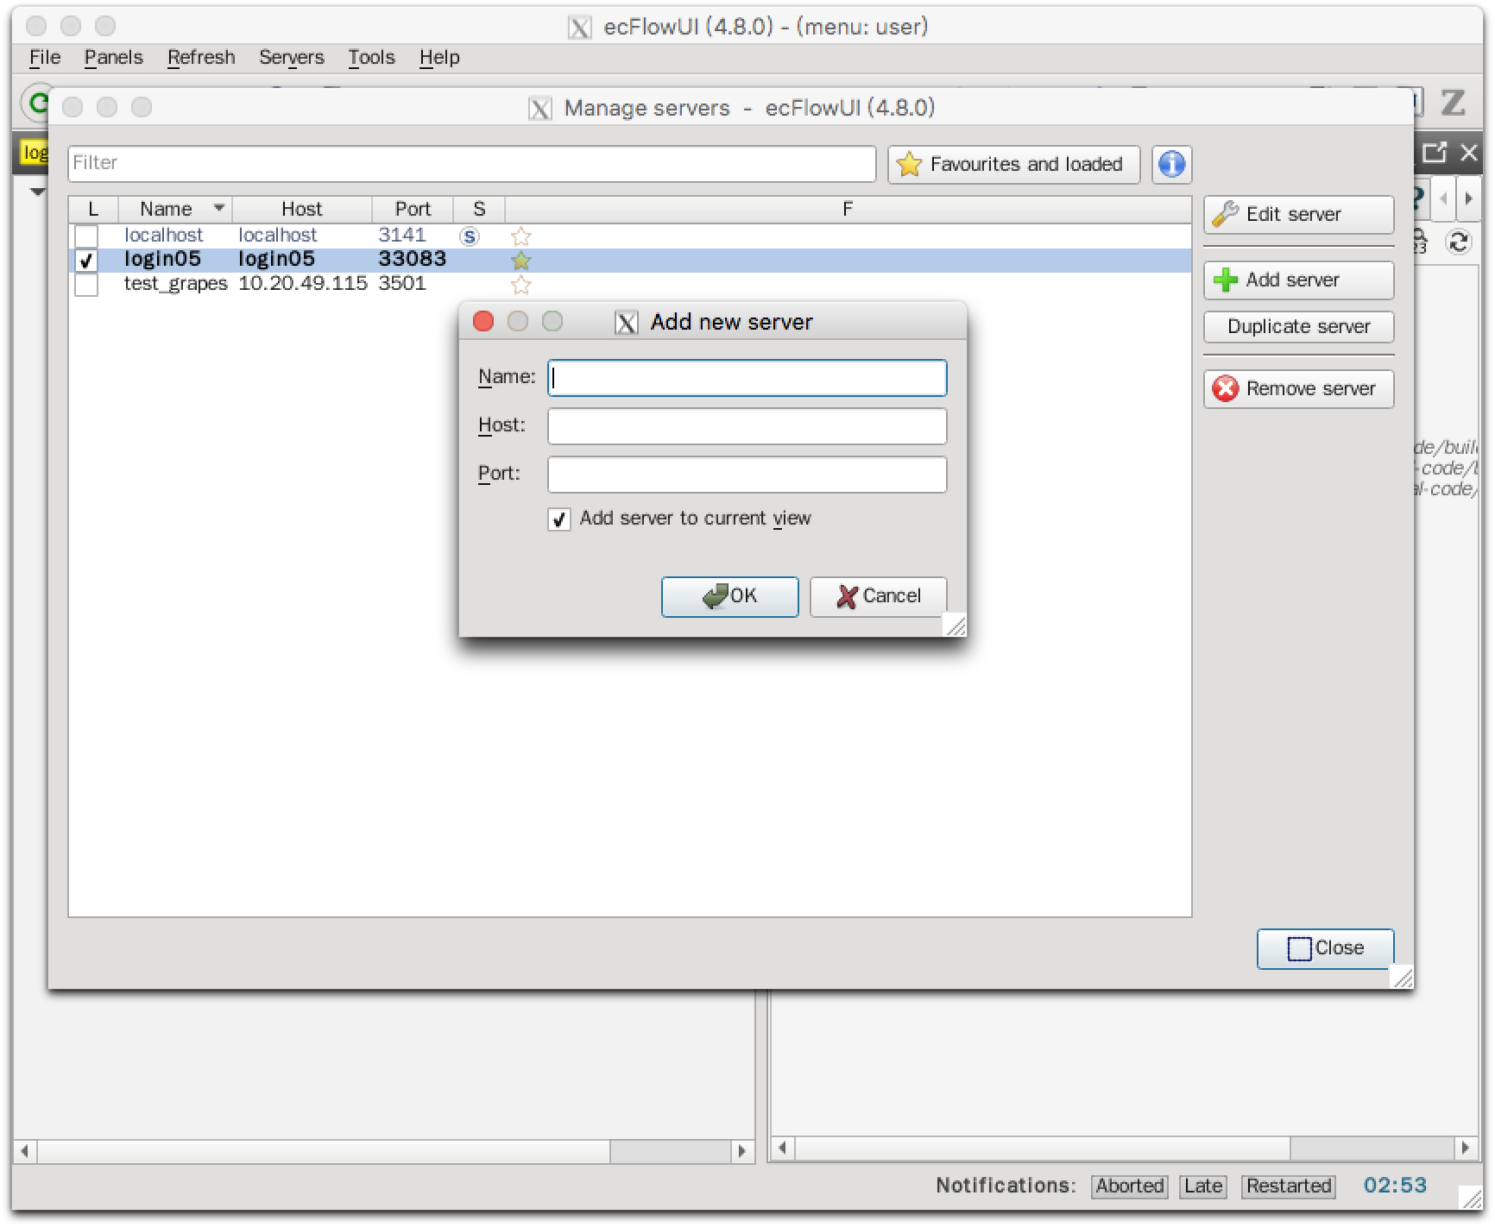Click the Port input field
This screenshot has width=1495, height=1227.
tap(747, 475)
